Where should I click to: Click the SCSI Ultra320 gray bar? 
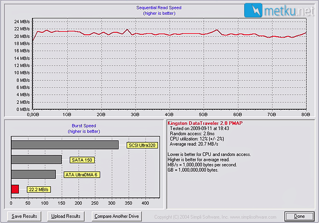65,145
